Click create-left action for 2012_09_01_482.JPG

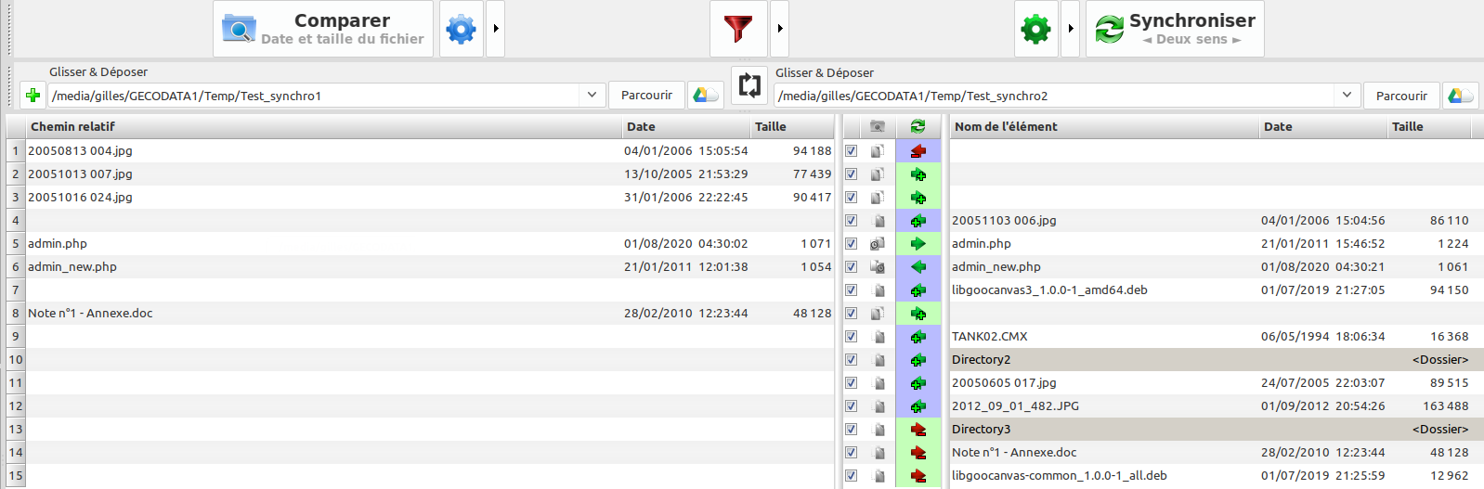coord(918,406)
